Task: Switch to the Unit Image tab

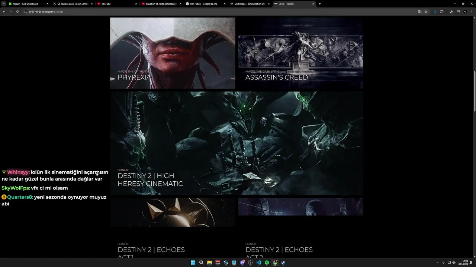Action: click(250, 4)
